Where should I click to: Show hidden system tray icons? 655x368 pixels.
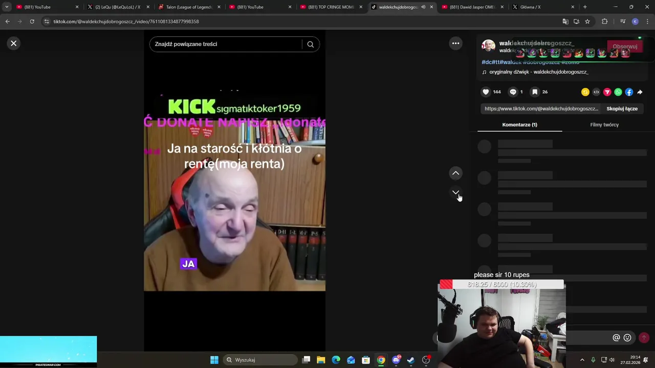coord(582,360)
